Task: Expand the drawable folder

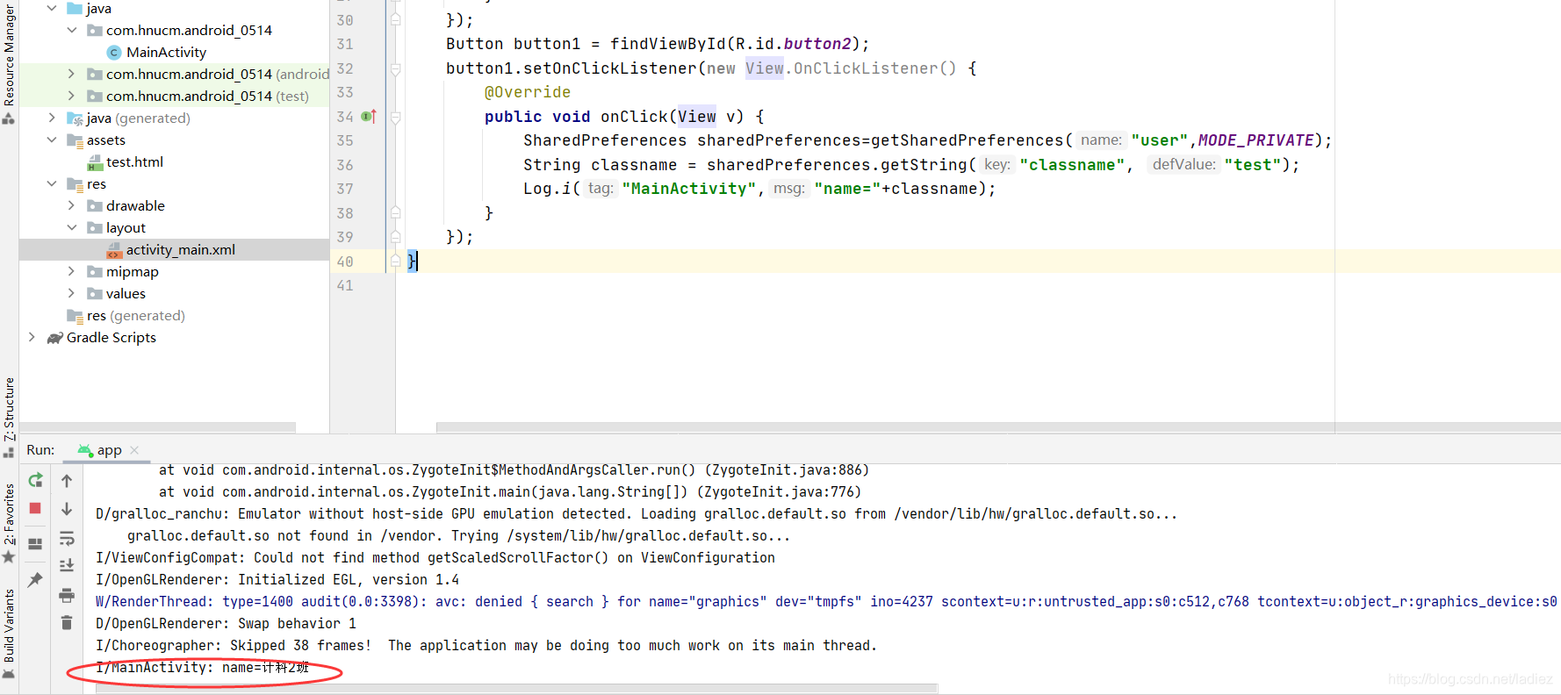Action: pos(72,205)
